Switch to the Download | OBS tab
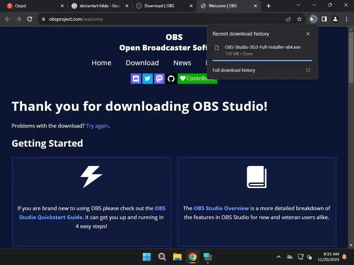Viewport: 354px width, 265px height. (164, 6)
